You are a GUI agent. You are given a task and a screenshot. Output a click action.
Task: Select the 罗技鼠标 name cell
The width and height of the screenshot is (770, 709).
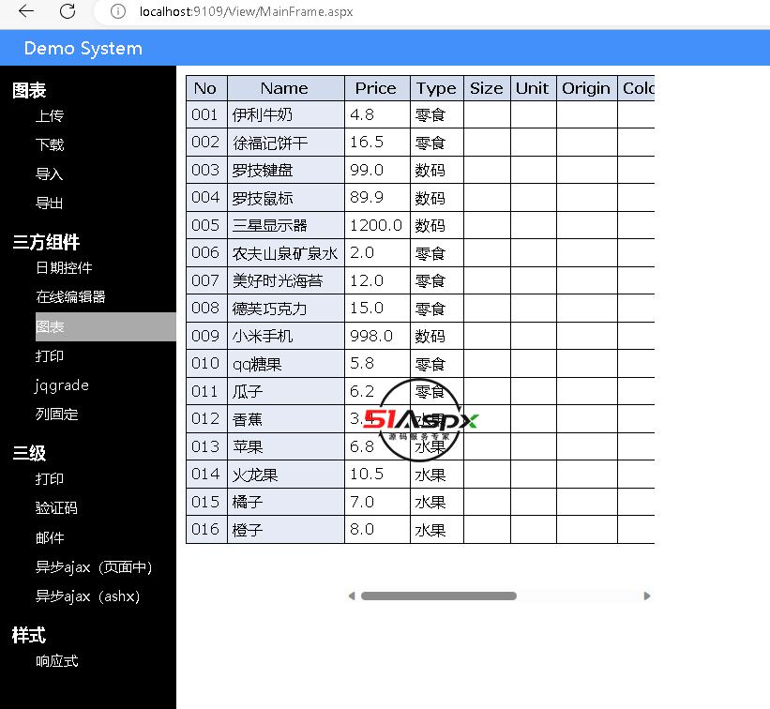[285, 198]
